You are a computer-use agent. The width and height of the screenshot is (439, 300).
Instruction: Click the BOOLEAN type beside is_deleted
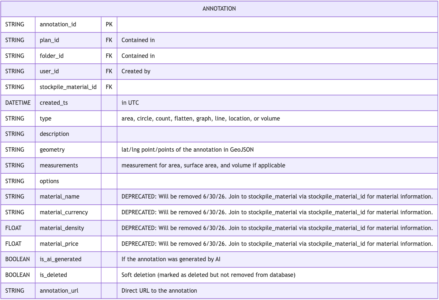pyautogui.click(x=17, y=275)
